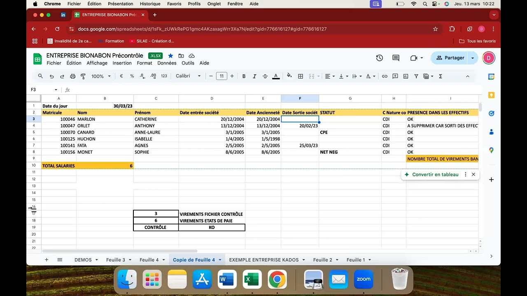Screen dimensions: 527x296
Task: Start a Meet call
Action: [x=416, y=58]
